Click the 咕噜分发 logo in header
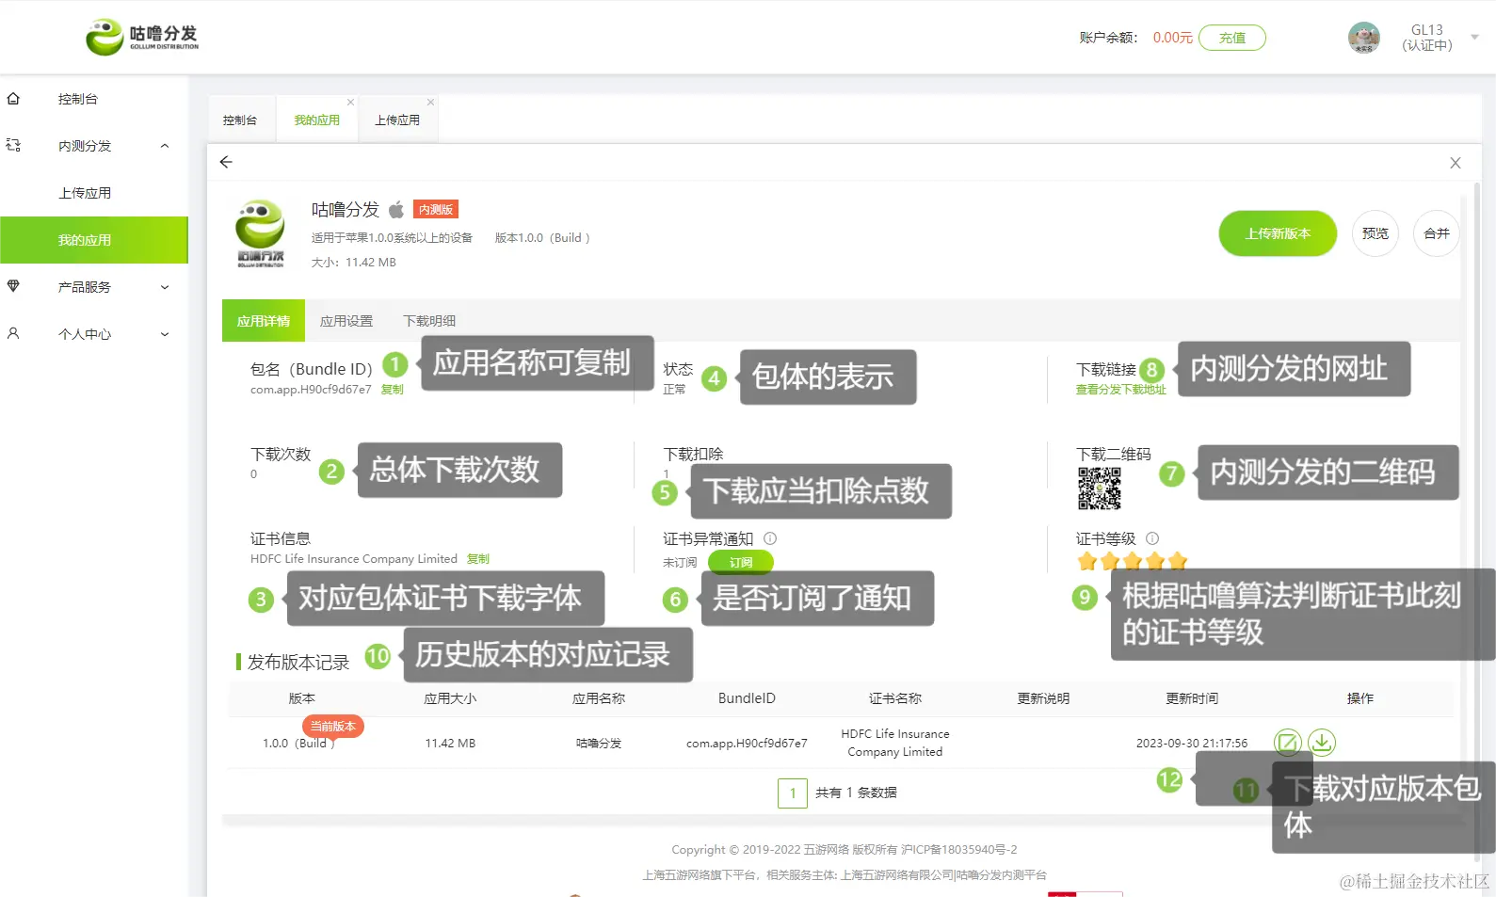This screenshot has height=897, width=1496. (142, 37)
